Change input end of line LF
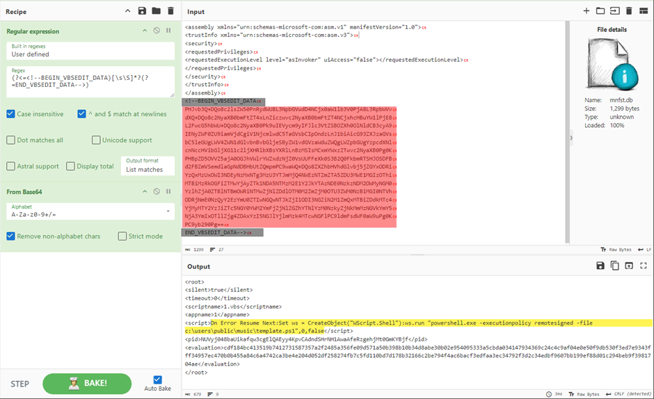This screenshot has height=399, width=654. coord(644,250)
